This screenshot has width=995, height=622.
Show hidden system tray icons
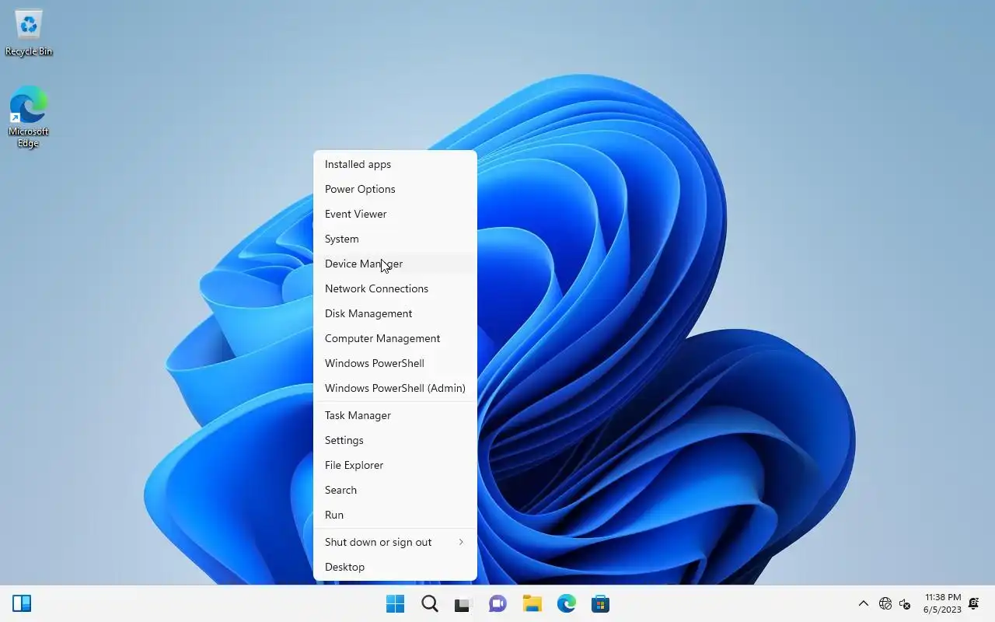[x=863, y=603]
